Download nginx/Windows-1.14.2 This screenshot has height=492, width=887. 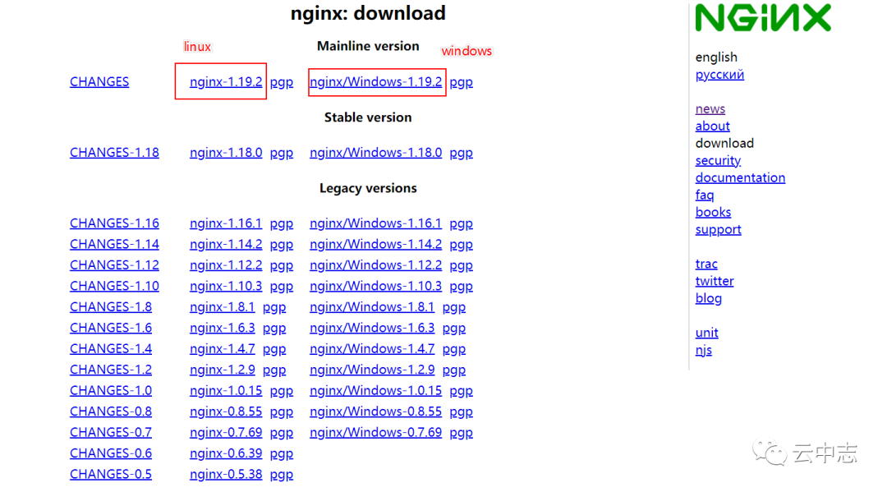coord(375,244)
